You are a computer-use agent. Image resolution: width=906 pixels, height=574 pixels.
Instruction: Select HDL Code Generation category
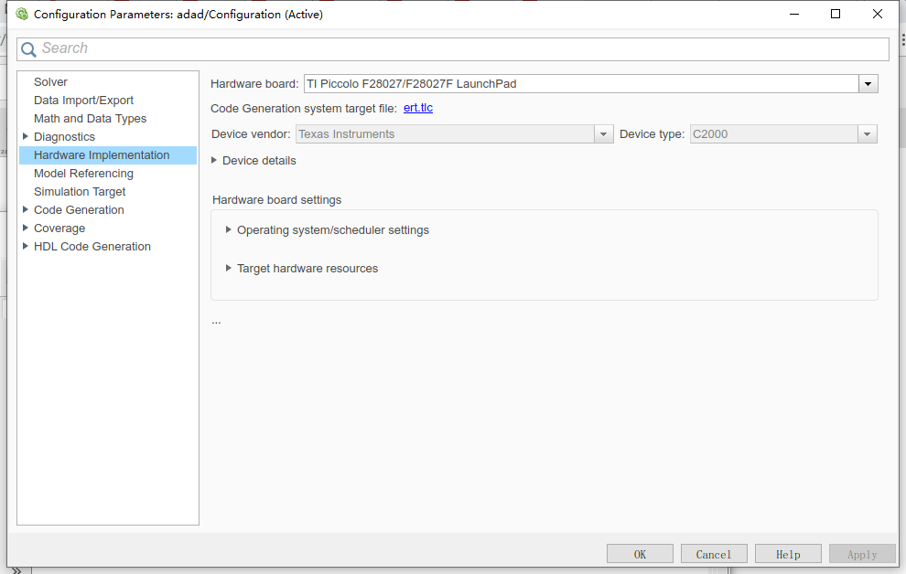[92, 247]
